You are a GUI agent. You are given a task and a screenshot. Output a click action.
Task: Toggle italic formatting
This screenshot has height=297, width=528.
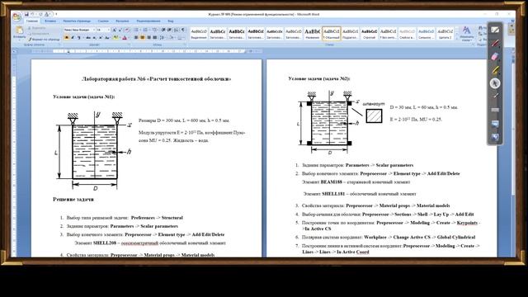click(73, 37)
